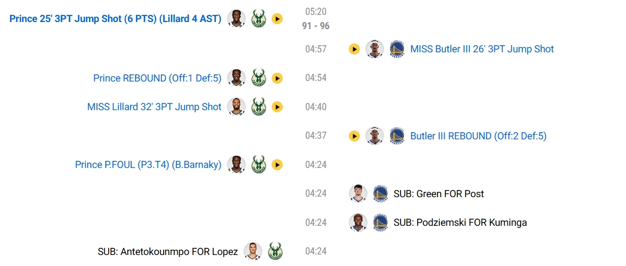Click Bucks logo on Antetokounmpo substitution row
The image size is (626, 266).
(275, 252)
